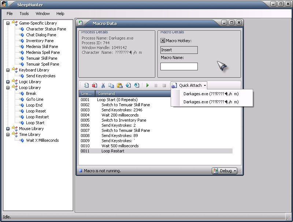Viewport: 293px width, 222px height.
Task: Collapse the Keyboard Library node
Action: (8, 70)
